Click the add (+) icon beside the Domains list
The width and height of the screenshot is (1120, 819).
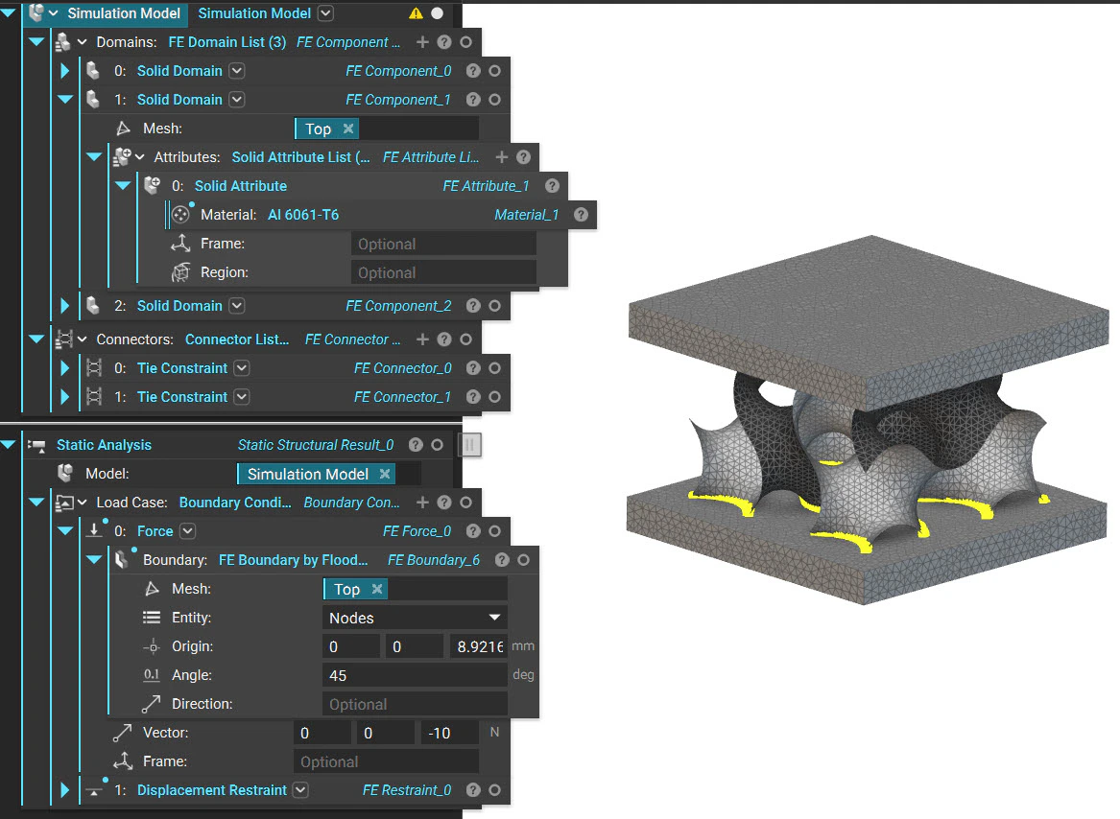(422, 42)
